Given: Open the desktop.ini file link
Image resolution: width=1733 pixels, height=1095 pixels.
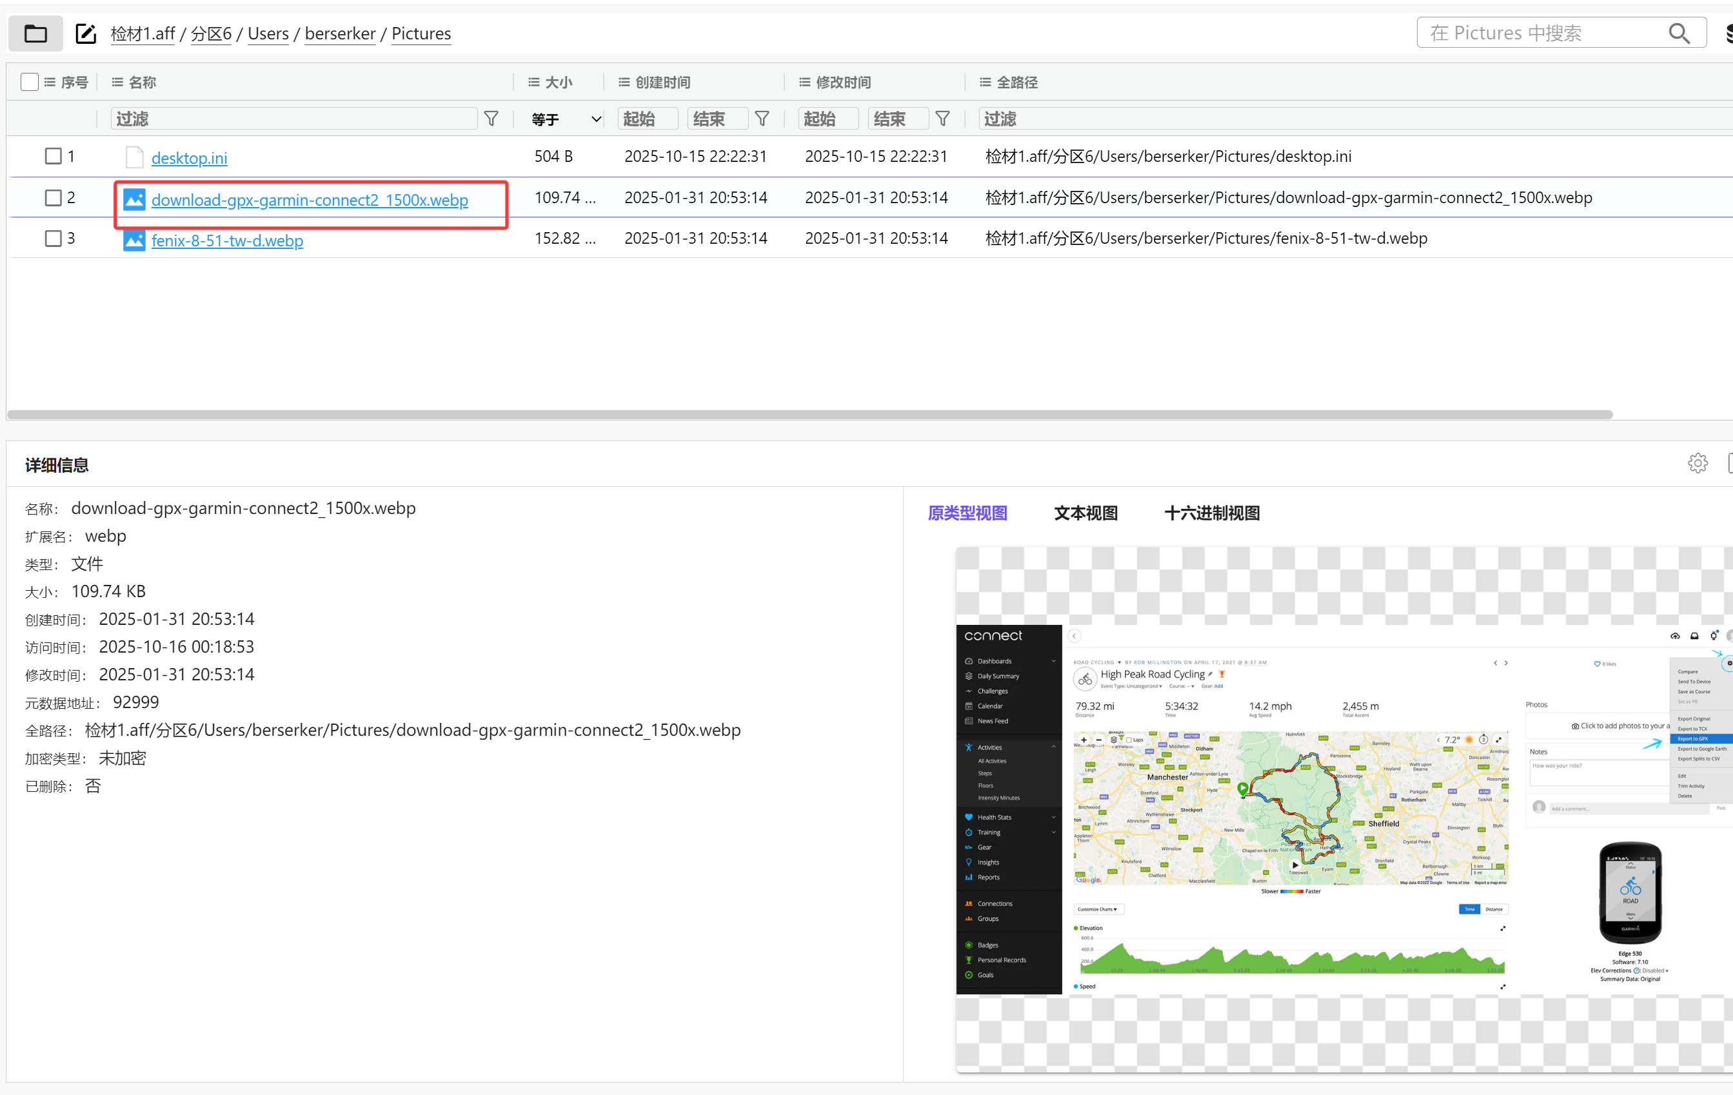Looking at the screenshot, I should pos(189,157).
